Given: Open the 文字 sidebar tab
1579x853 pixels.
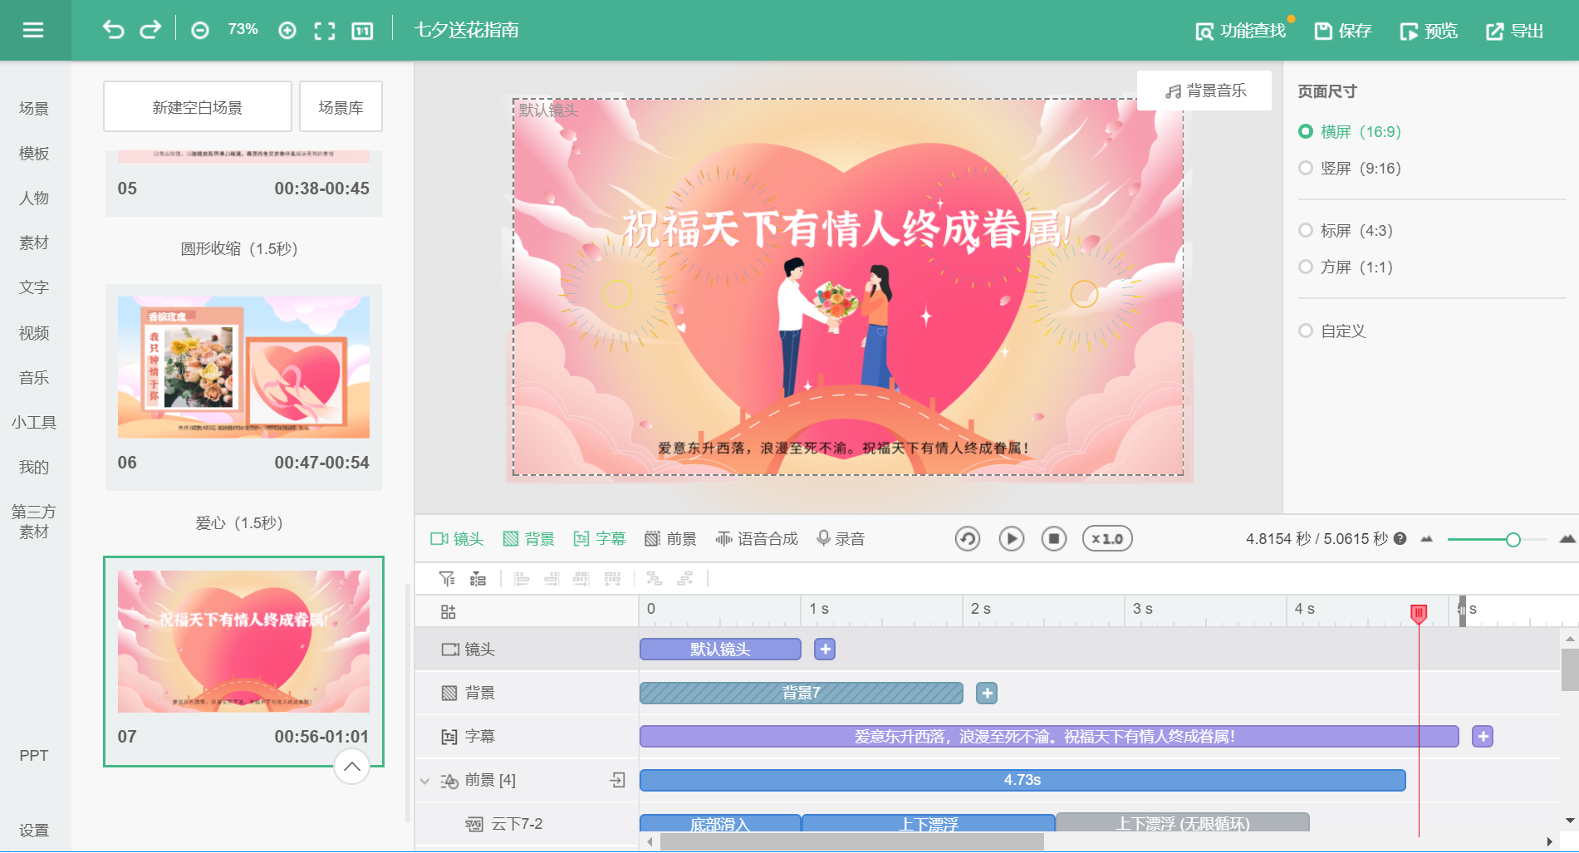Looking at the screenshot, I should coord(34,287).
